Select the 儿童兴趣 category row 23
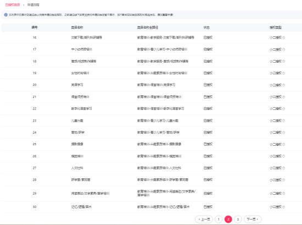This screenshot has height=225, width=302. pyautogui.click(x=151, y=120)
